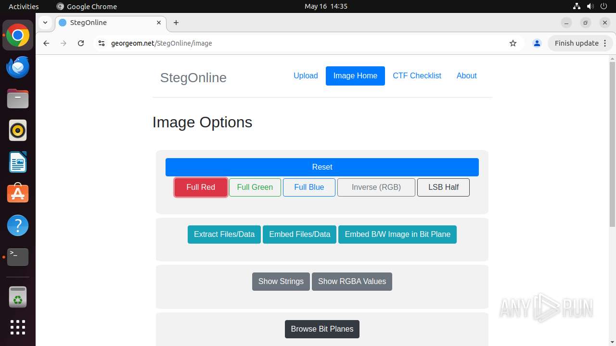Click Show Strings button

pyautogui.click(x=281, y=282)
